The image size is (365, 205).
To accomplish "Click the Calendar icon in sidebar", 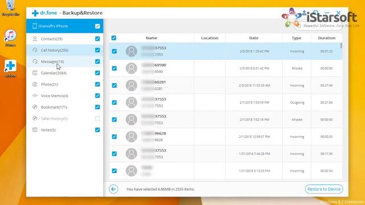I will [35, 73].
